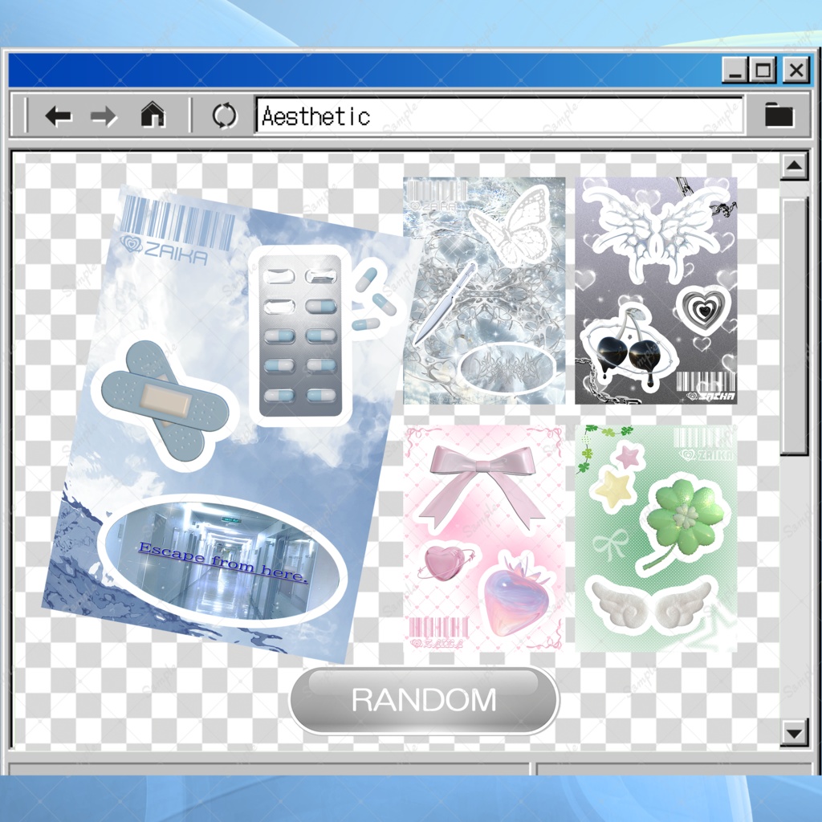
Task: Refresh the page with circular arrows icon
Action: 225,116
